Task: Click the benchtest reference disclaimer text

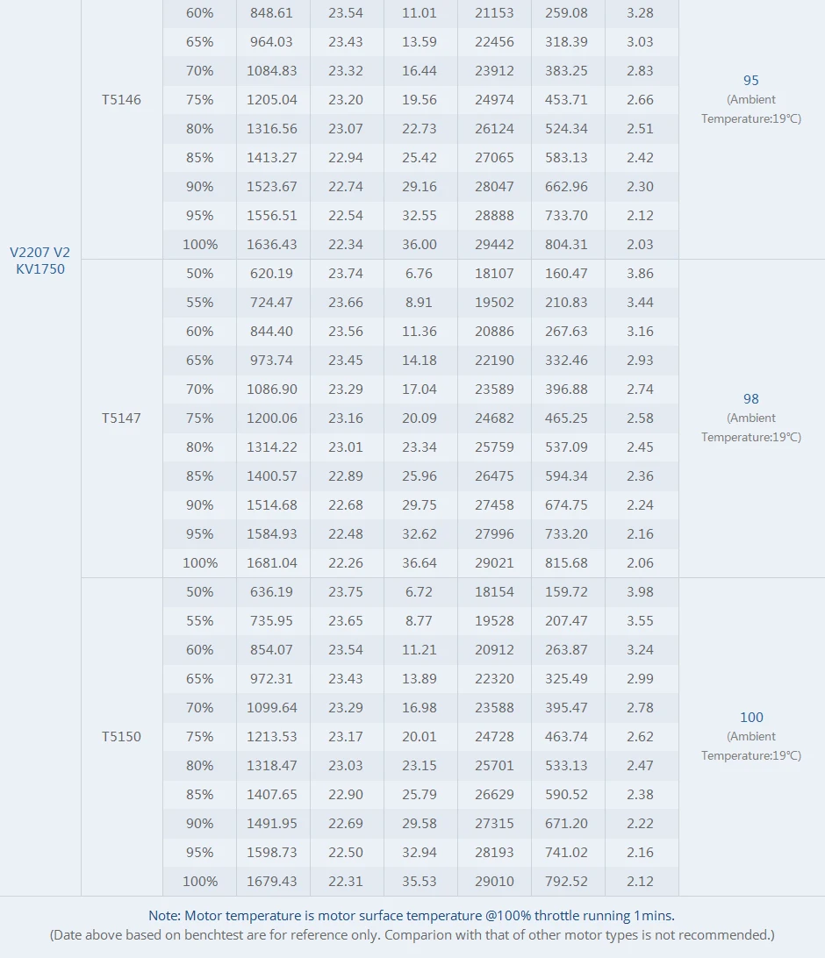Action: [412, 935]
